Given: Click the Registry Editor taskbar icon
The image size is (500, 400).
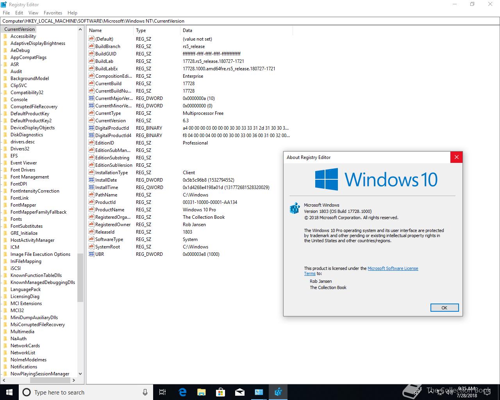Looking at the screenshot, I should coord(278,392).
